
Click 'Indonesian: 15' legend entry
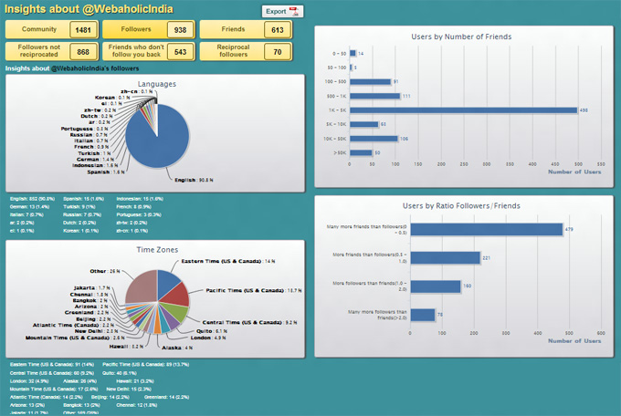140,199
